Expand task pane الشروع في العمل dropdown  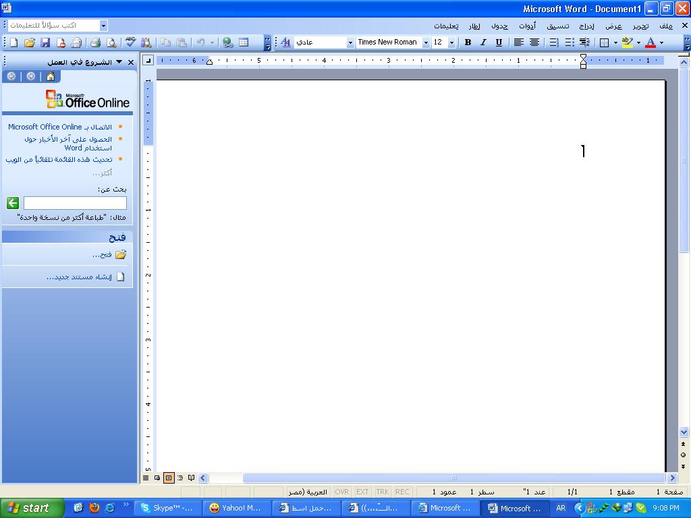point(119,62)
